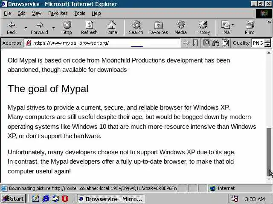The image size is (273, 204).
Task: Show the History pane
Action: coord(203,28)
